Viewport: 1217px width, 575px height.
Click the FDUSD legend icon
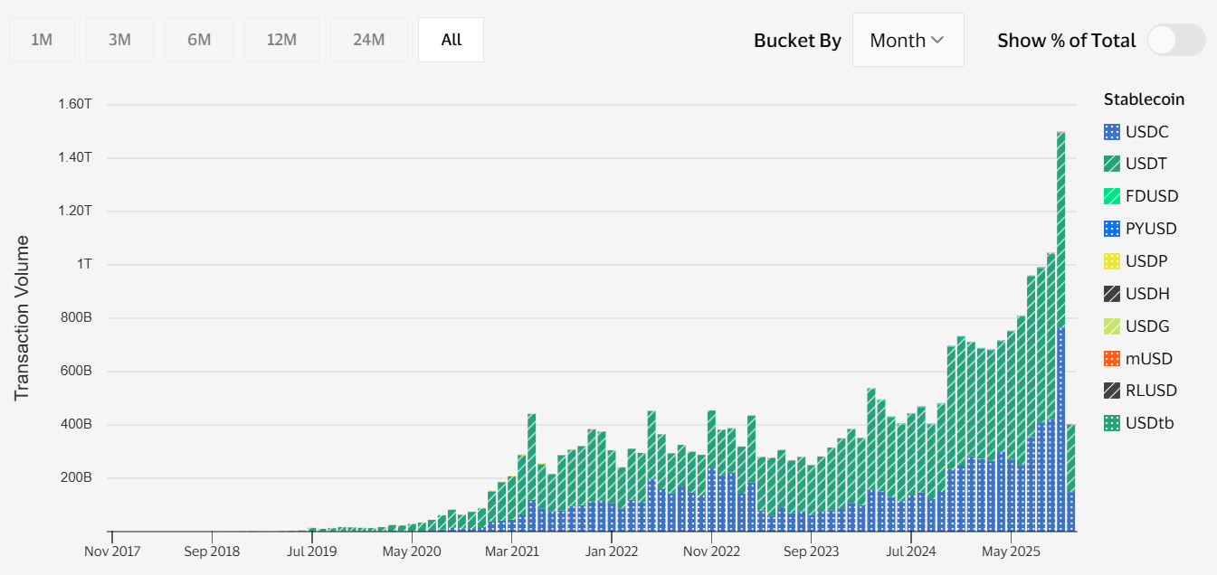point(1112,196)
